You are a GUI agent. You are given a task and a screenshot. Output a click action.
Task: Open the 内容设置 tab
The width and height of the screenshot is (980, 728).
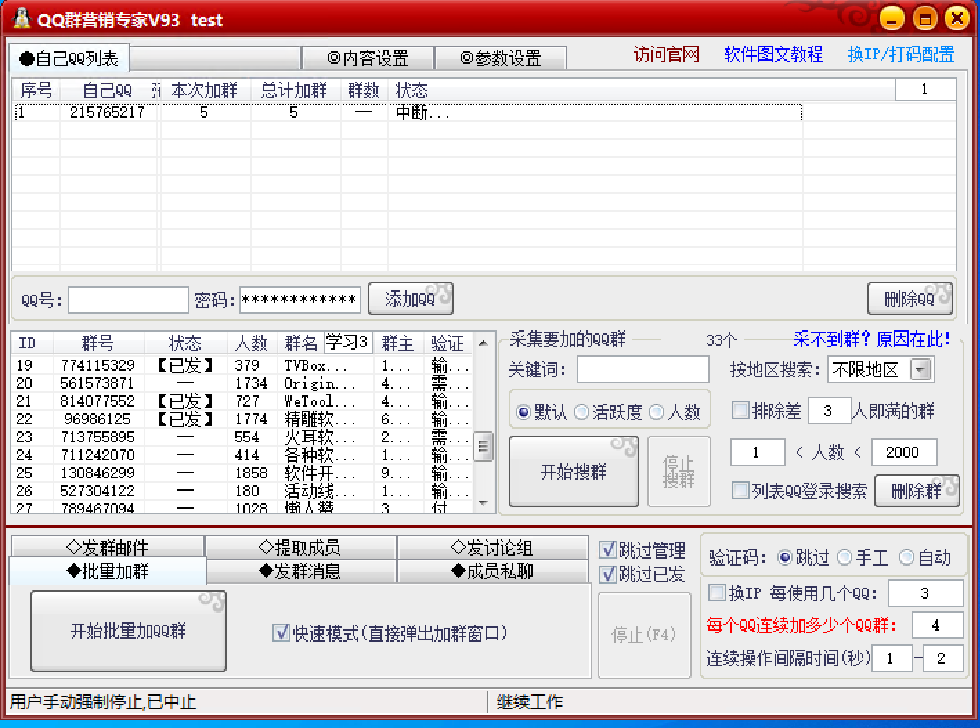tap(368, 58)
